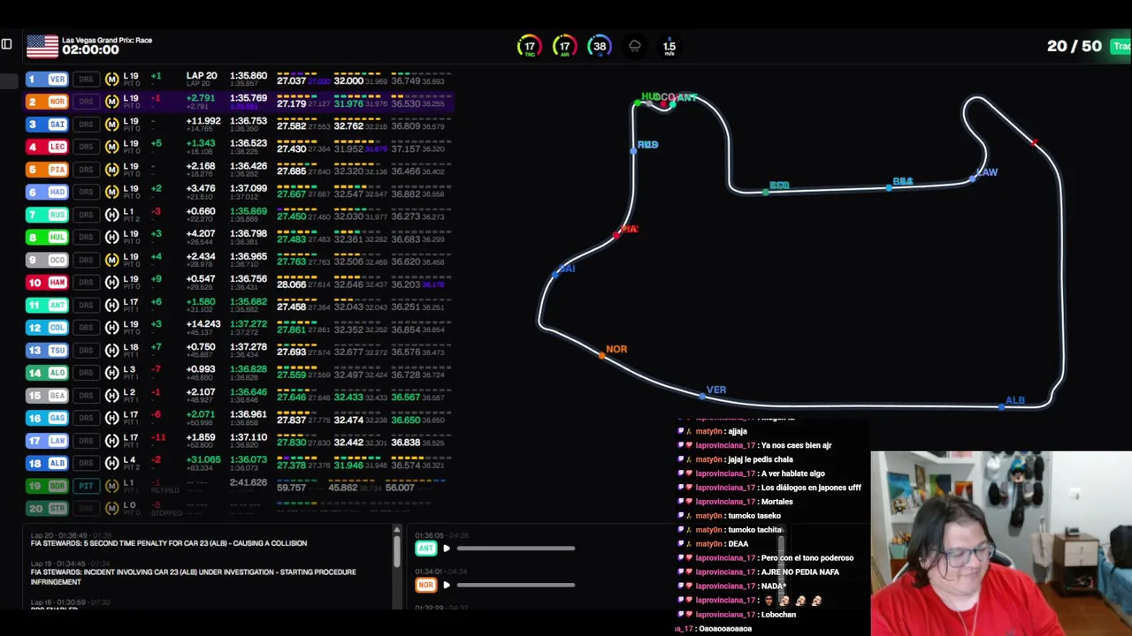Image resolution: width=1132 pixels, height=636 pixels.
Task: Click the humidity gauge showing 38
Action: [600, 47]
